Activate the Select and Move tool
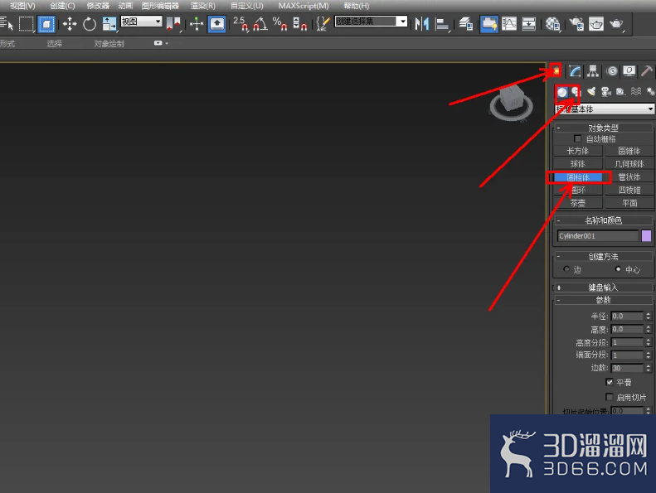The width and height of the screenshot is (656, 493). pos(70,24)
